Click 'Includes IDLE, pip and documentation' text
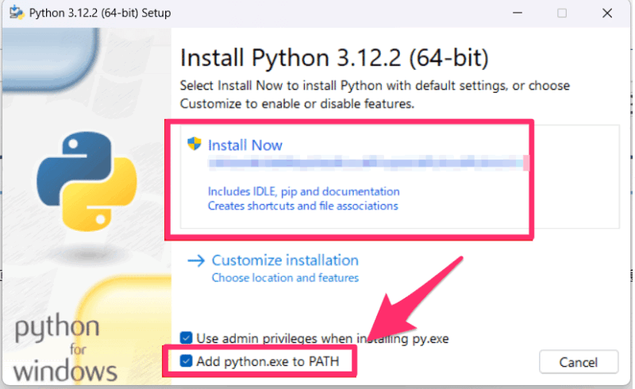This screenshot has width=635, height=389. pyautogui.click(x=304, y=191)
